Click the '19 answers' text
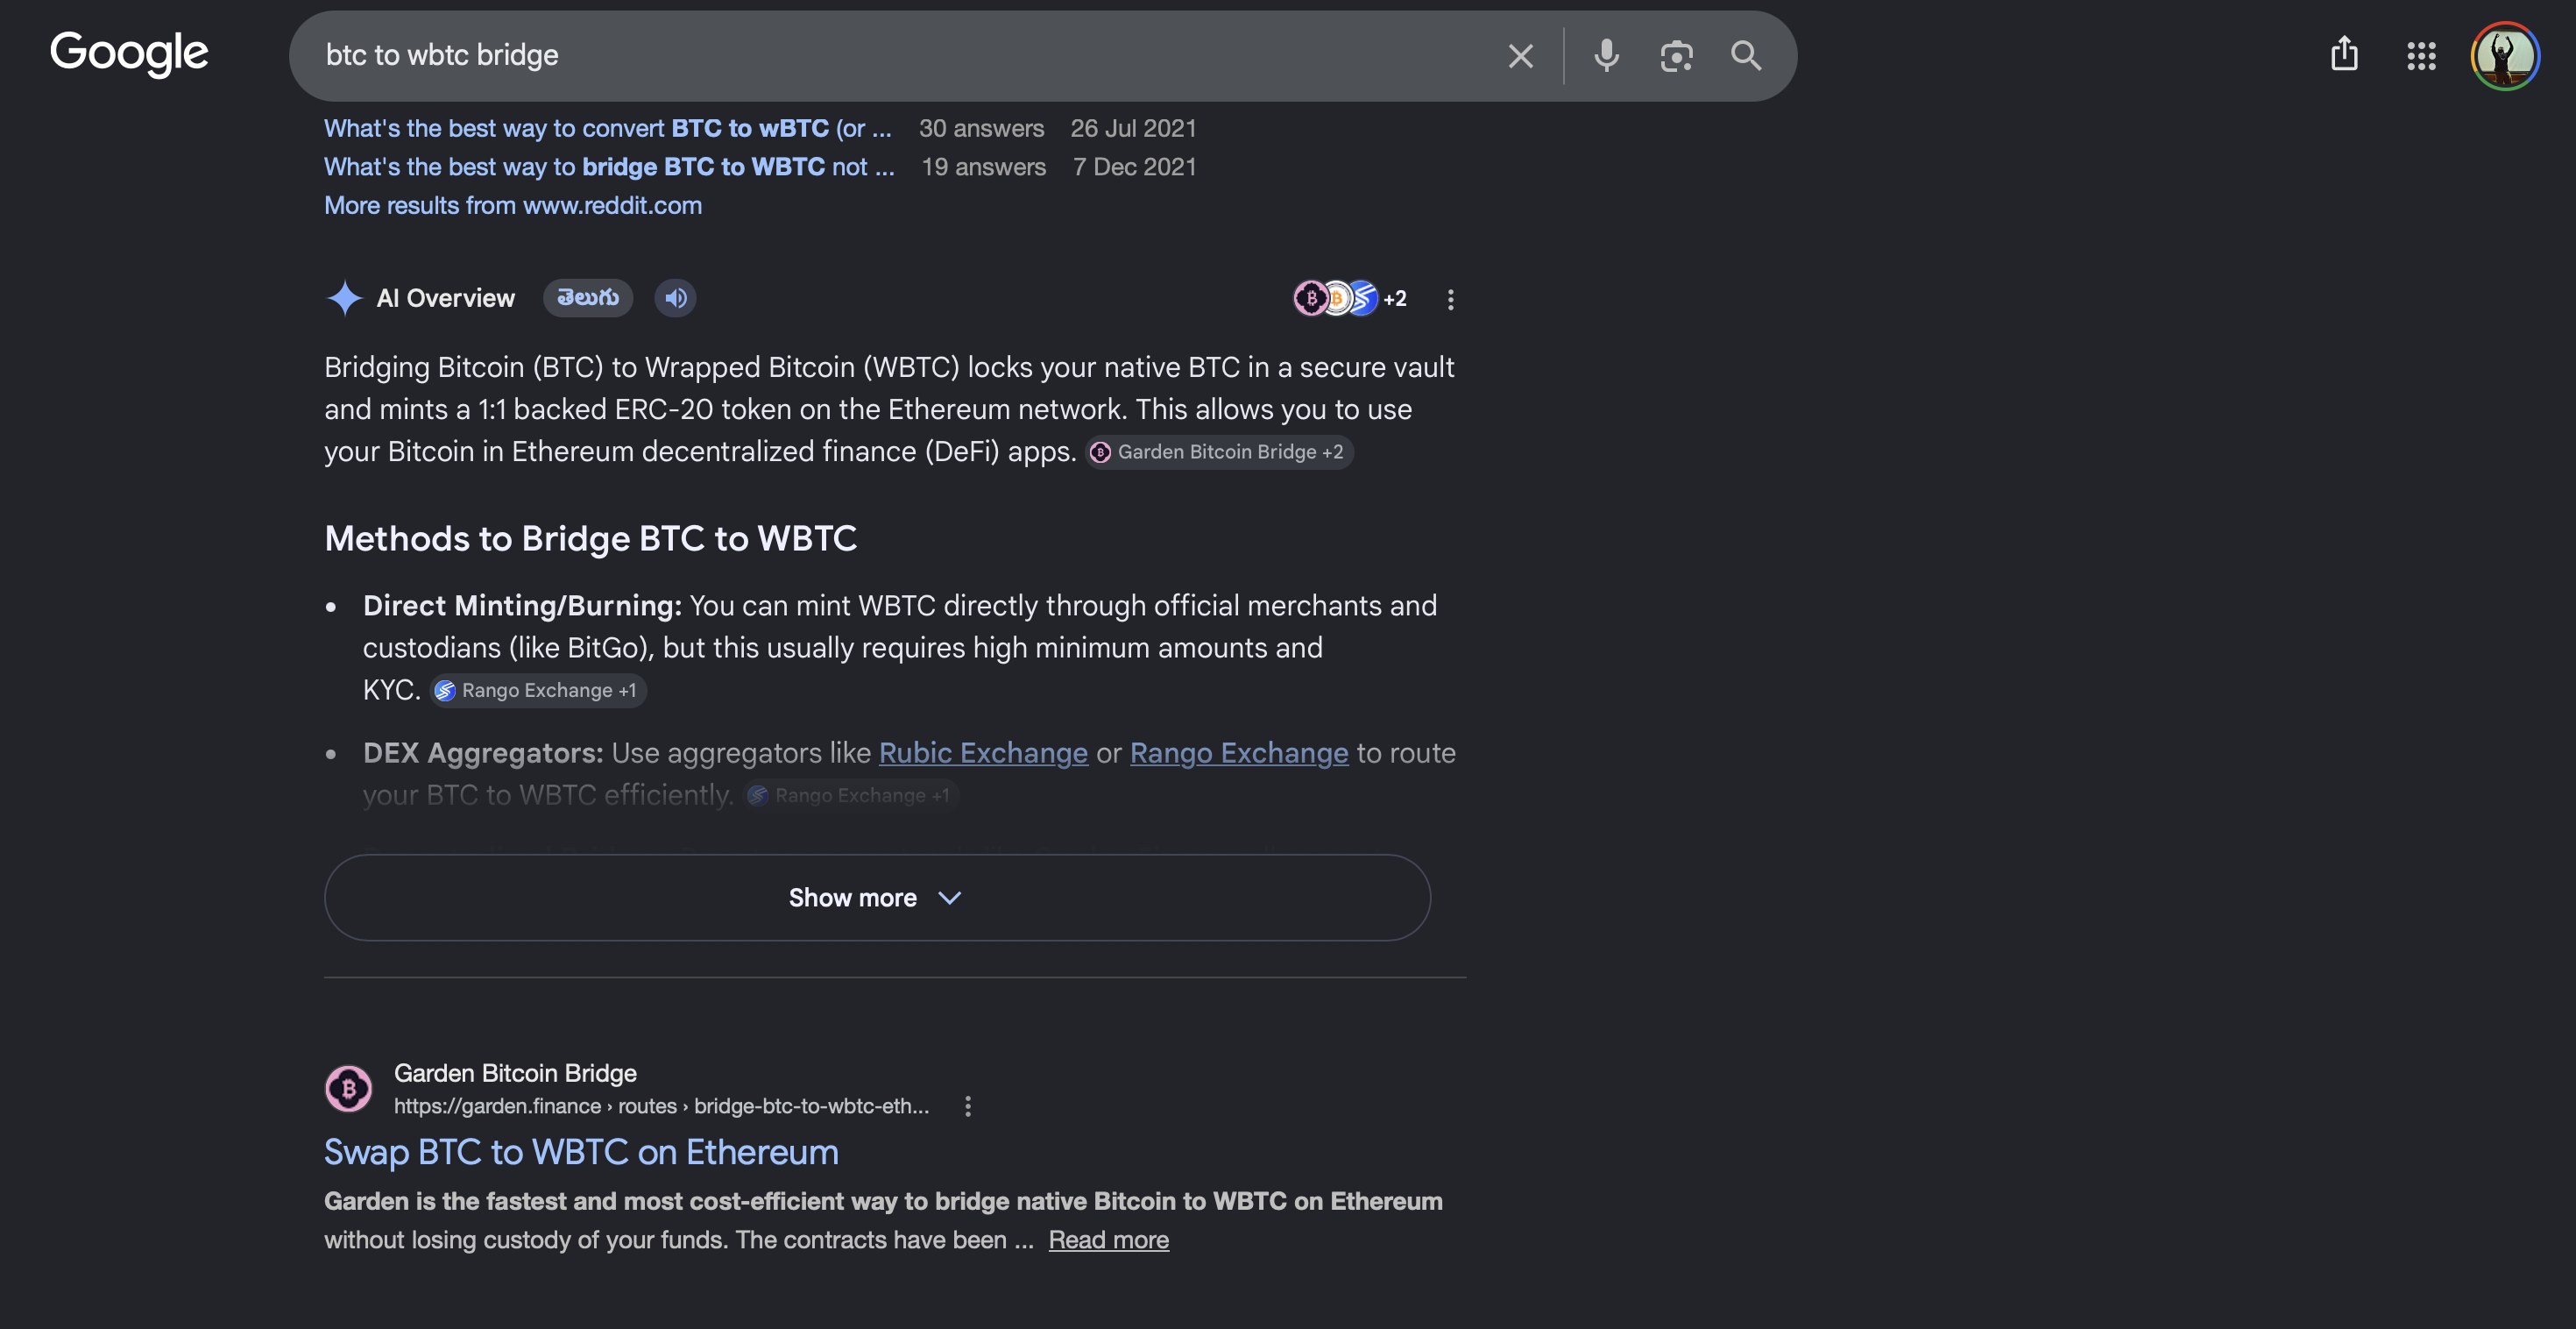This screenshot has width=2576, height=1329. [983, 167]
